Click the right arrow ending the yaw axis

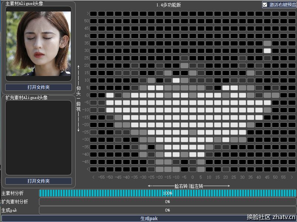pos(292,177)
